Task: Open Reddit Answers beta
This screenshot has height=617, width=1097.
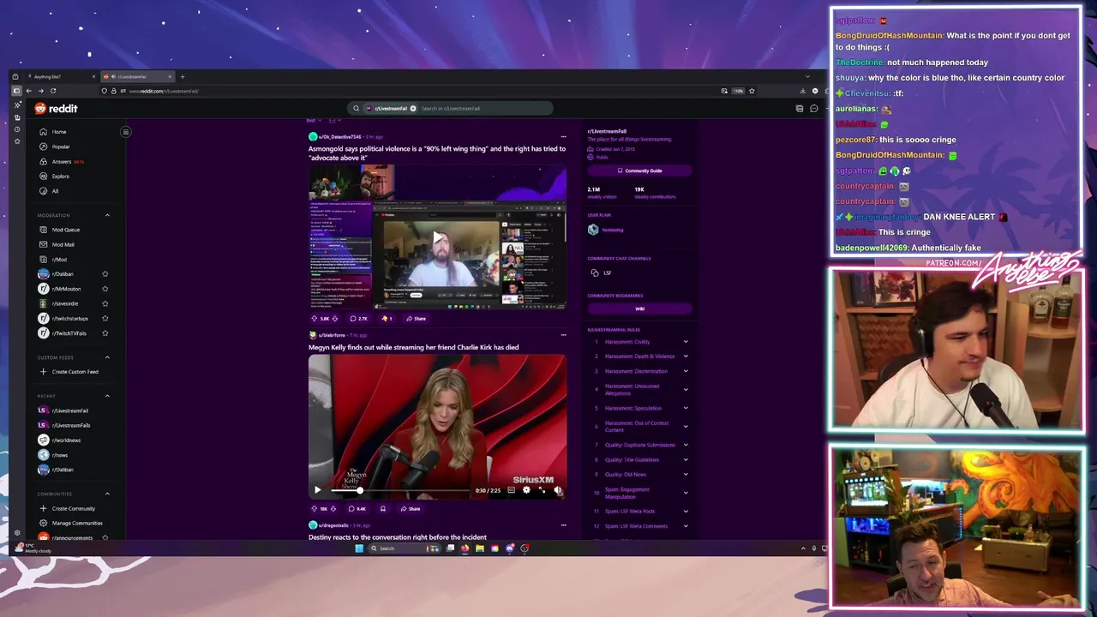Action: [62, 161]
